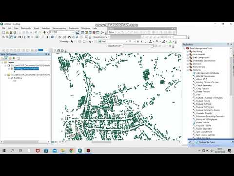Open the Find binoculars tool
The height and width of the screenshot is (176, 234).
coord(69,37)
